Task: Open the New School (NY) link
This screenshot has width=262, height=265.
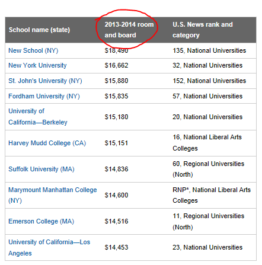Action: point(33,50)
